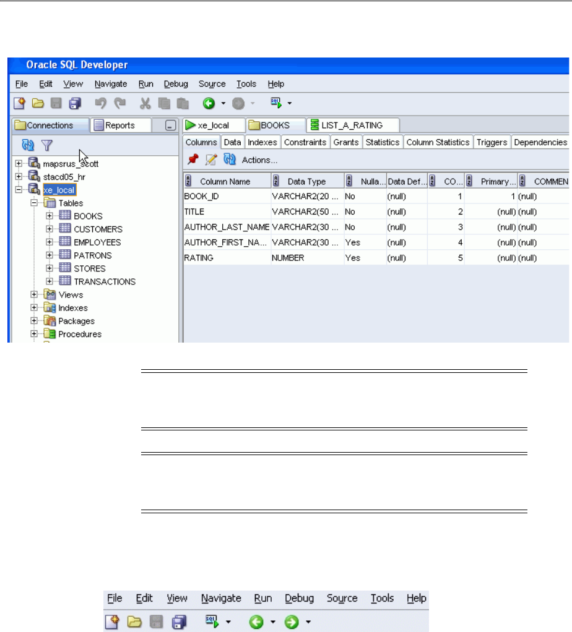Select the EMPLOYEES table

(x=97, y=242)
